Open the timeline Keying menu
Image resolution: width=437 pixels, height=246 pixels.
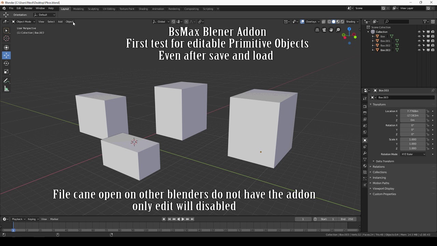click(33, 219)
